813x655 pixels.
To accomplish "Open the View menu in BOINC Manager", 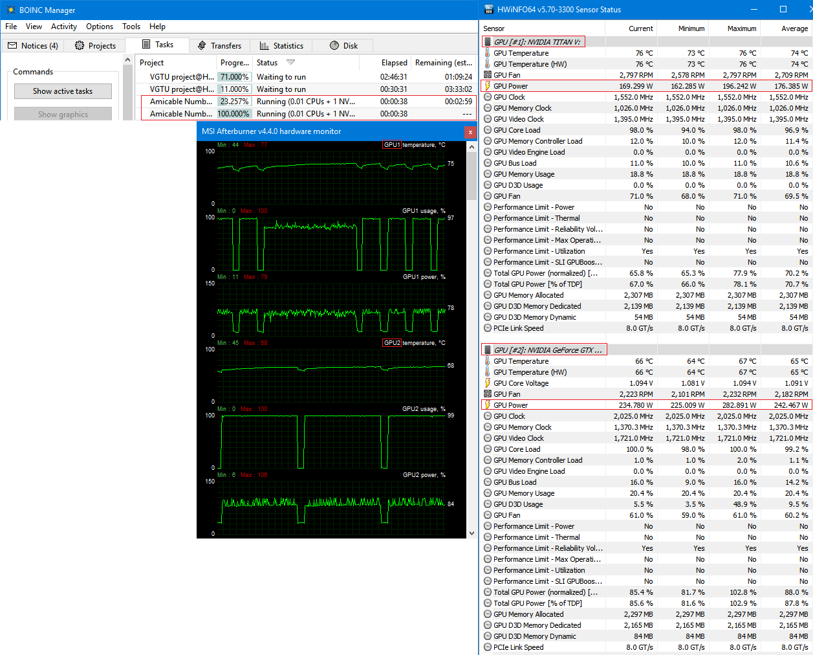I will point(34,27).
